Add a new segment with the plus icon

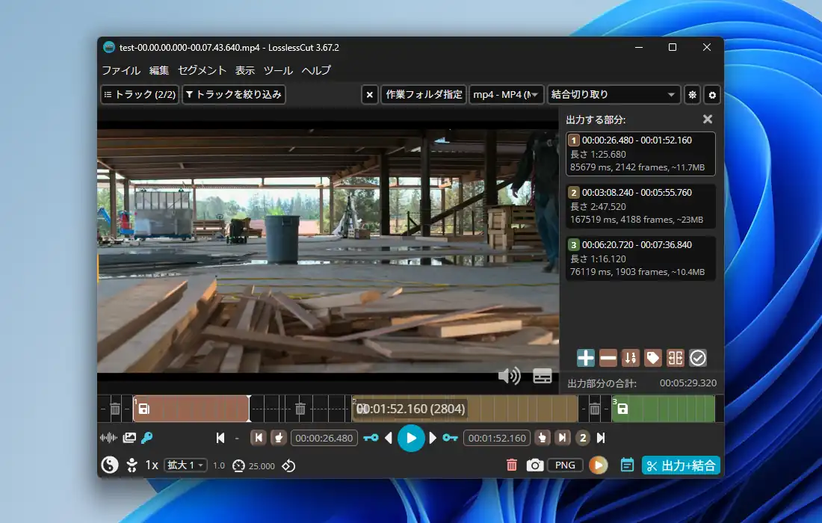tap(586, 358)
